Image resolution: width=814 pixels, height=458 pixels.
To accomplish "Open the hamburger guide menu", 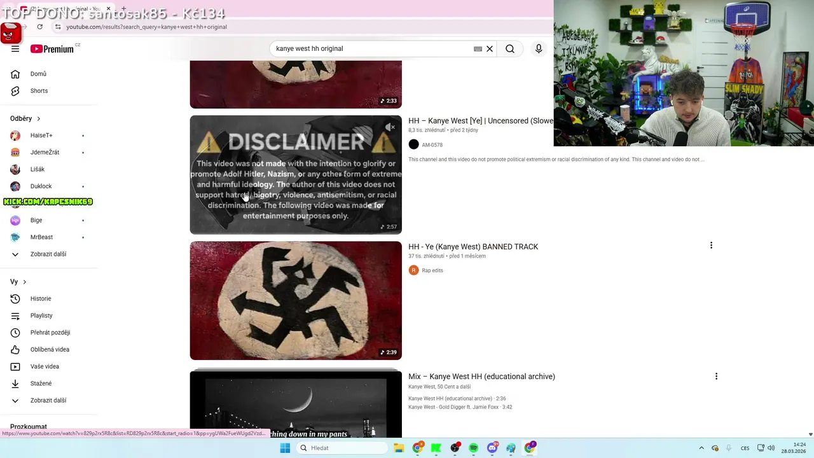I will [15, 49].
